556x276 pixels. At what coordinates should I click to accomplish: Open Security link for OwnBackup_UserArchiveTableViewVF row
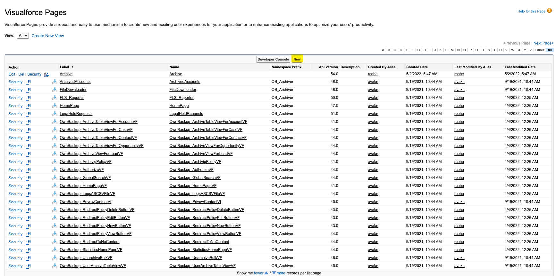click(x=15, y=266)
